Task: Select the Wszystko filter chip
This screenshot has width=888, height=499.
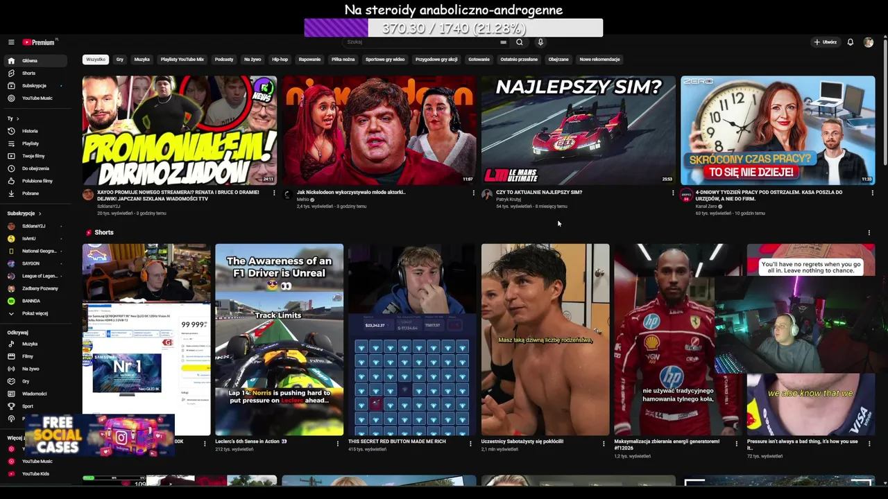Action: coord(96,60)
